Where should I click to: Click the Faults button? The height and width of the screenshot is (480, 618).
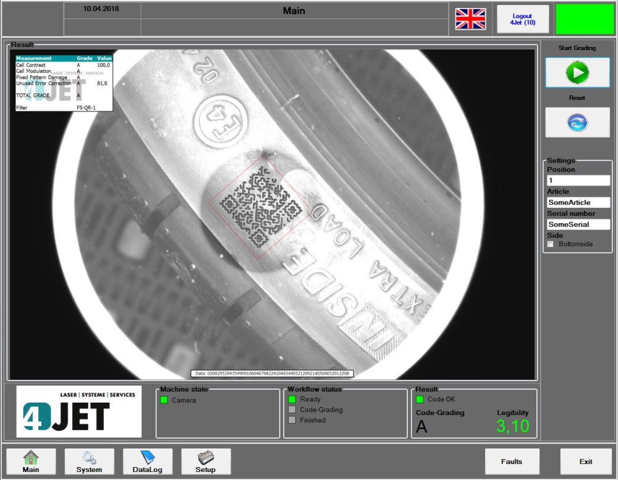[x=512, y=461]
